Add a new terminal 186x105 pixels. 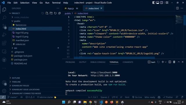[x=163, y=62]
